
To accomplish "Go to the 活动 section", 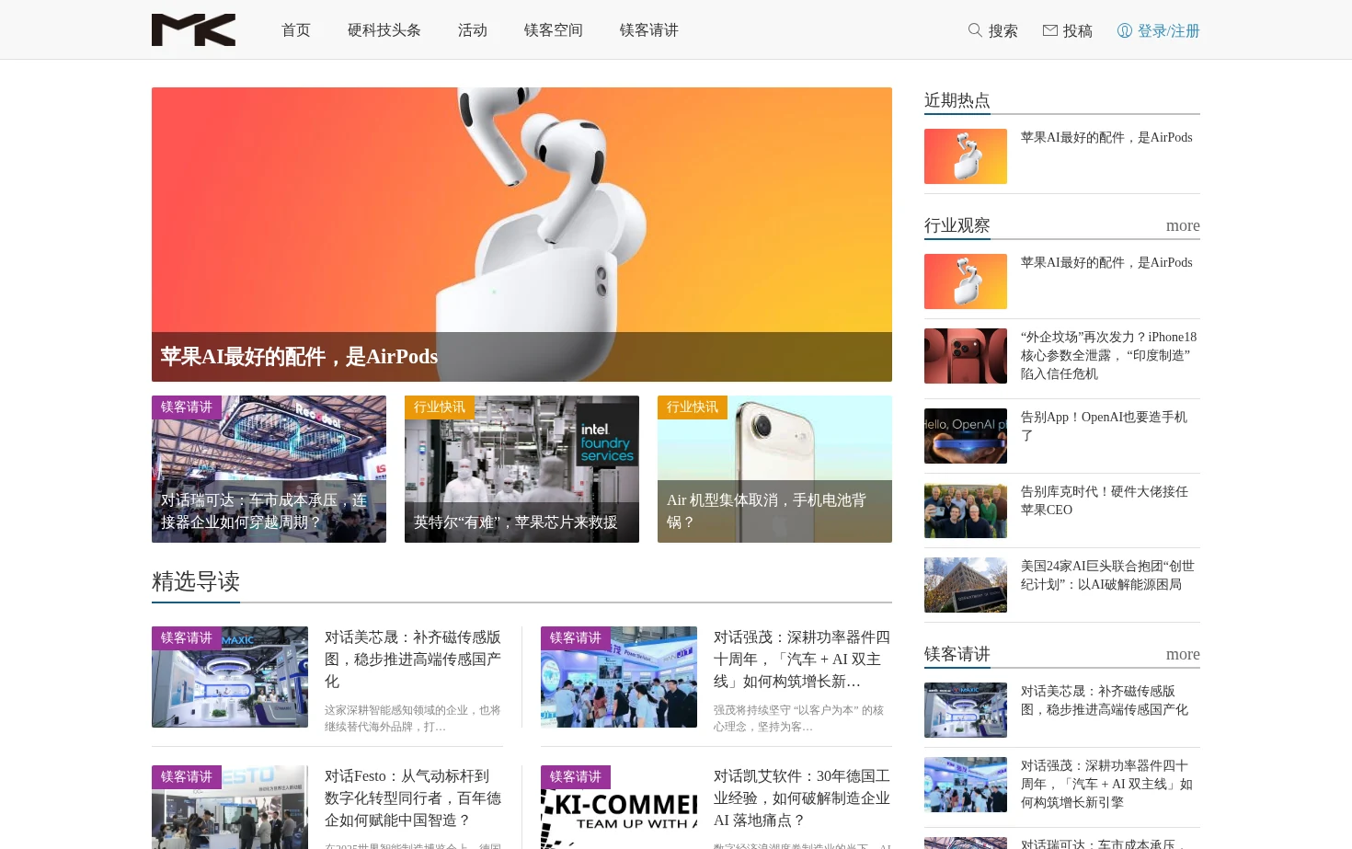I will [x=473, y=30].
